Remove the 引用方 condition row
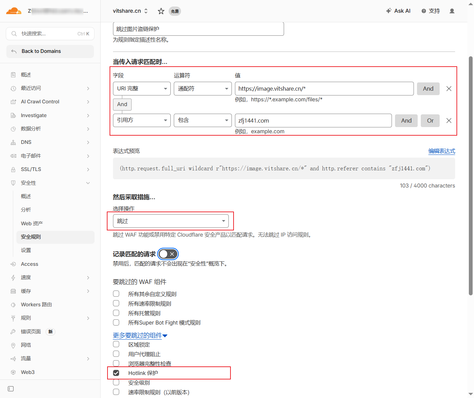 pyautogui.click(x=449, y=121)
